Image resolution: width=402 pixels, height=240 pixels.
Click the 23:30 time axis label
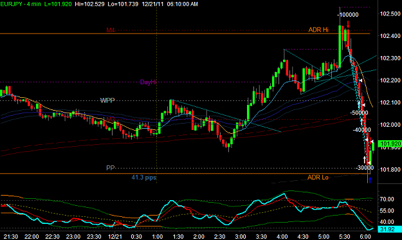coord(94,237)
